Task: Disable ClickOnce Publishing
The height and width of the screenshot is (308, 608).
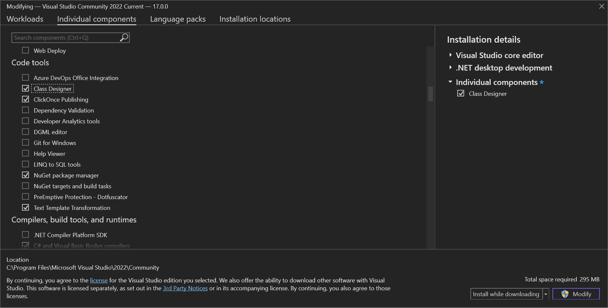Action: click(x=26, y=99)
